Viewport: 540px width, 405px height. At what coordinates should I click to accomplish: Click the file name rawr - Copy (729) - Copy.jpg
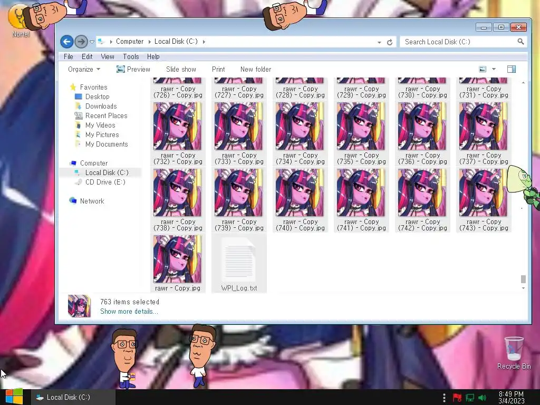click(x=361, y=92)
